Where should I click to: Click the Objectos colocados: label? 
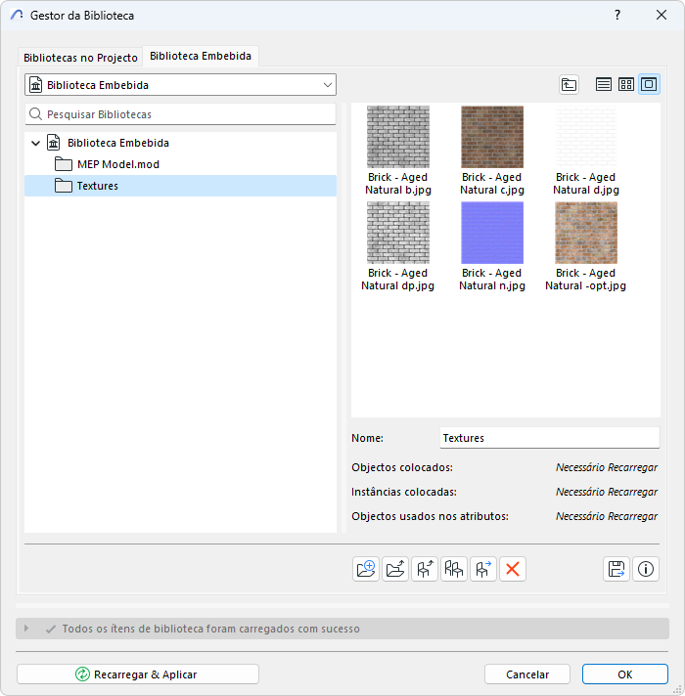[x=402, y=467]
